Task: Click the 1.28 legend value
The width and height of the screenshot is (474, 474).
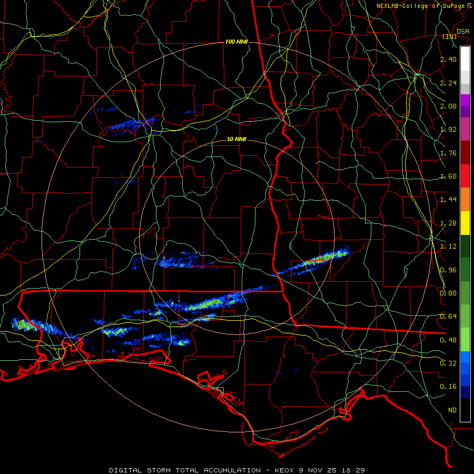Action: pyautogui.click(x=448, y=223)
